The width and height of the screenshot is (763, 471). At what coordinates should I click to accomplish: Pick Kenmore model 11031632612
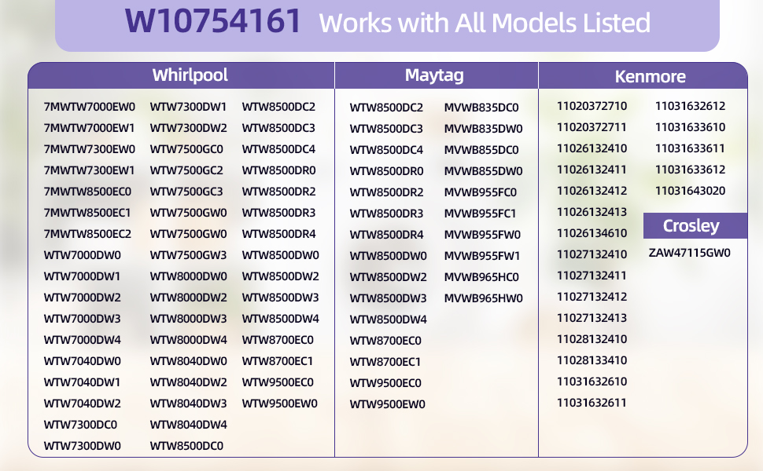[690, 106]
